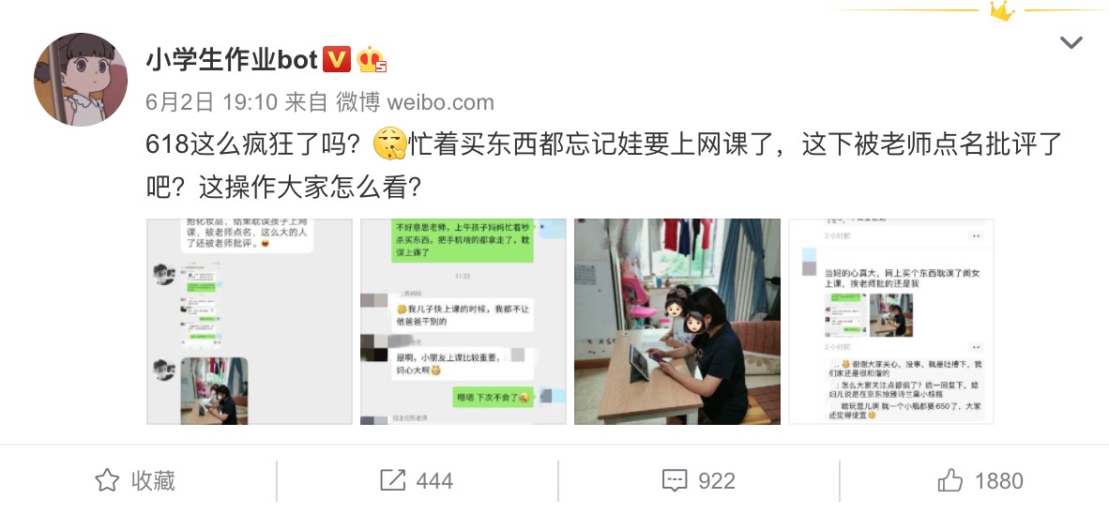Open the photo of mother and child studying
The width and height of the screenshot is (1109, 514).
point(676,322)
